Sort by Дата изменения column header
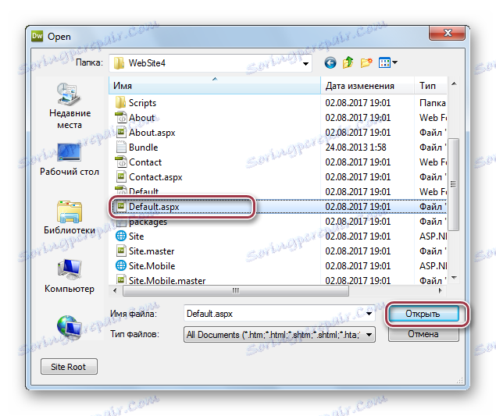The width and height of the screenshot is (496, 416). [367, 86]
